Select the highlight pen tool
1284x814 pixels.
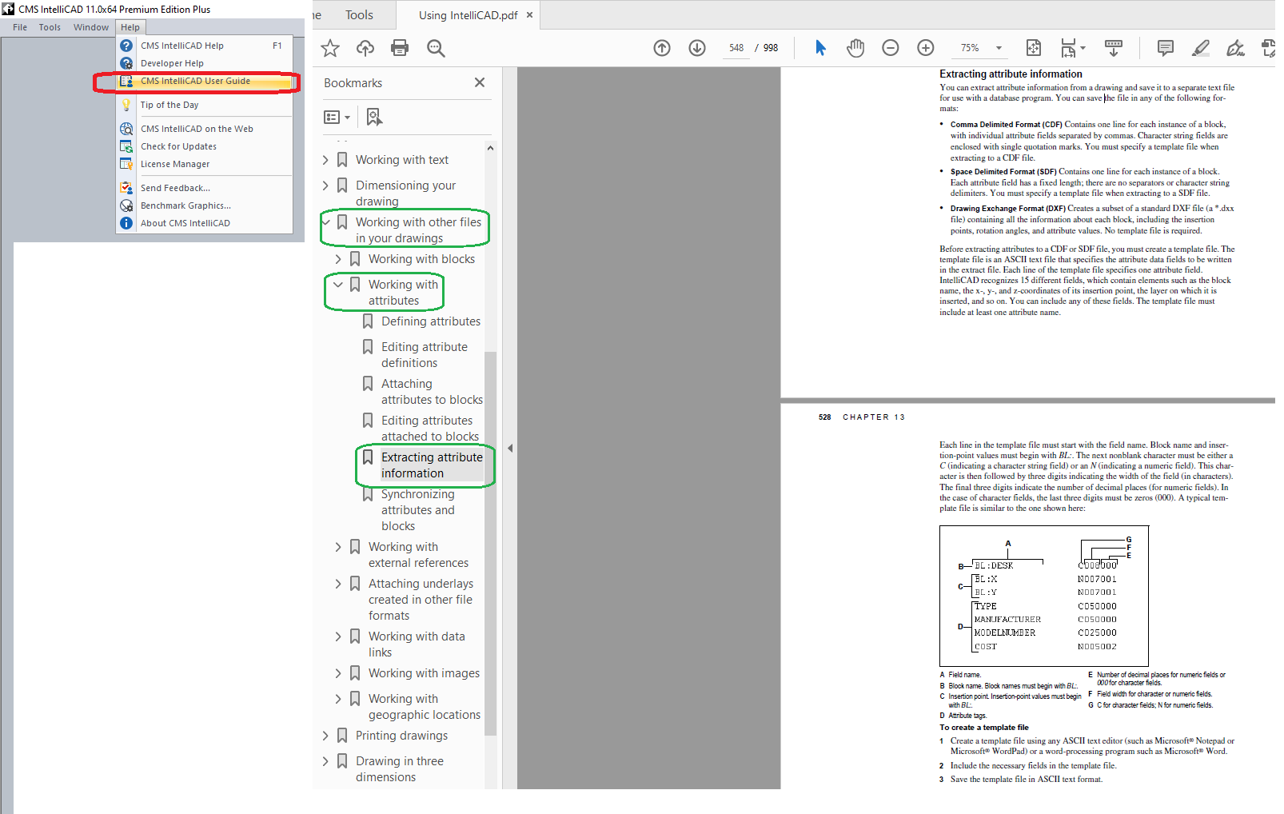tap(1201, 48)
